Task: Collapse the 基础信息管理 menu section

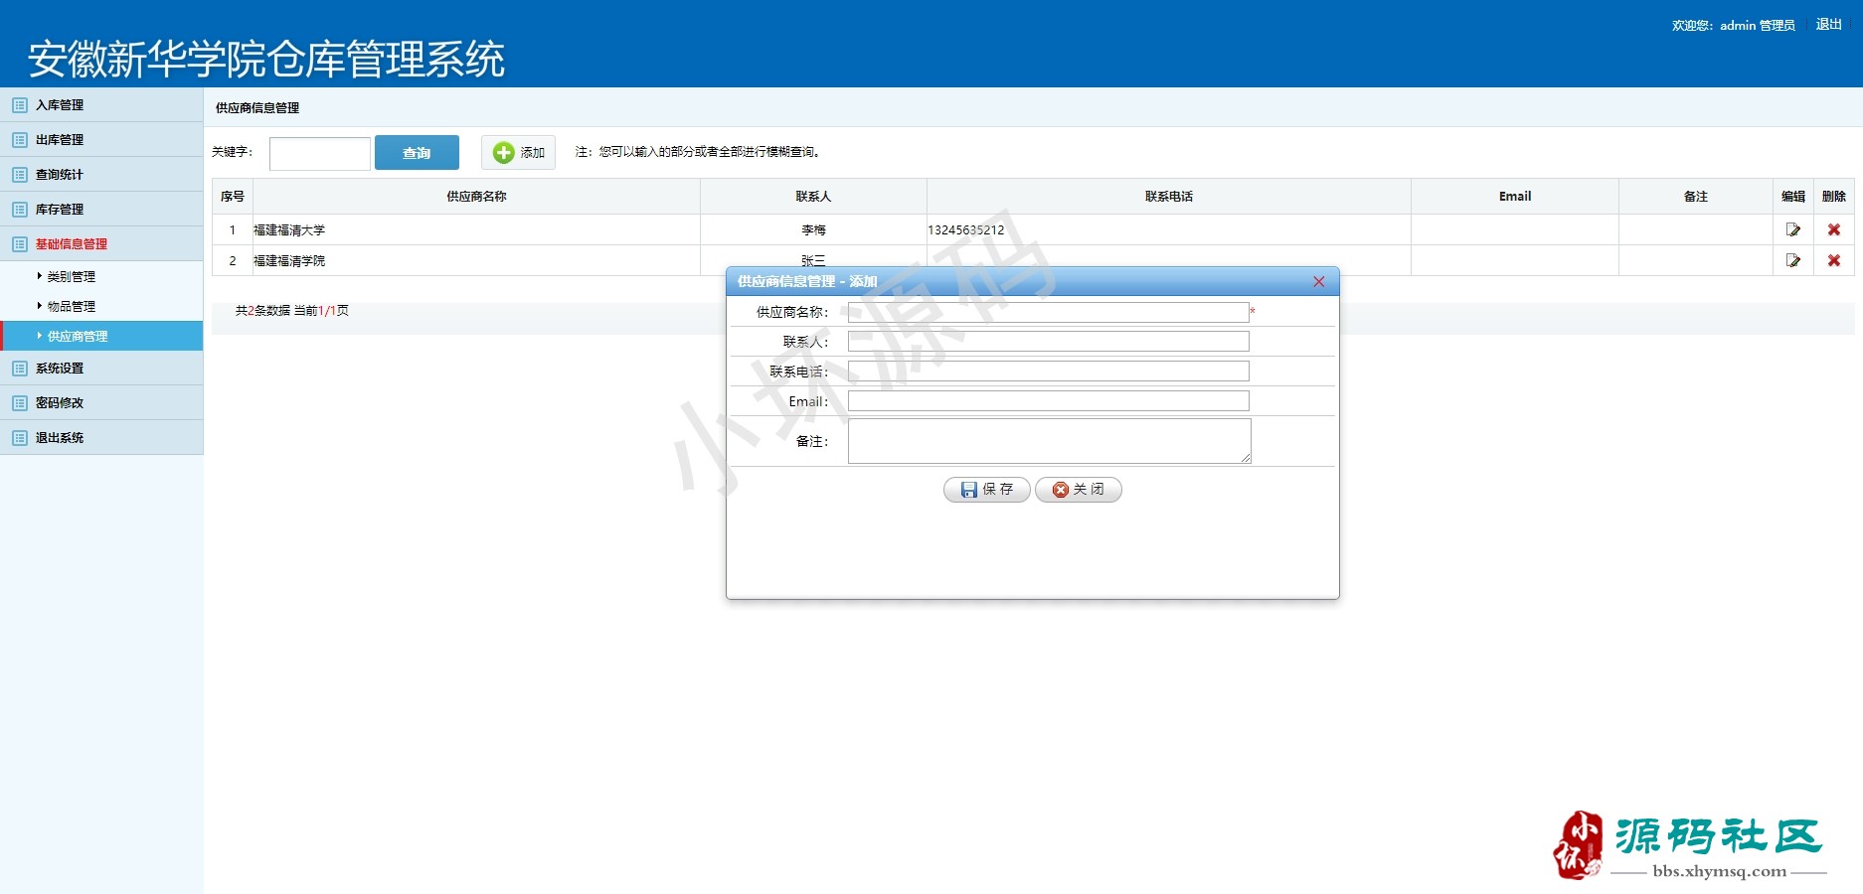Action: (x=72, y=244)
